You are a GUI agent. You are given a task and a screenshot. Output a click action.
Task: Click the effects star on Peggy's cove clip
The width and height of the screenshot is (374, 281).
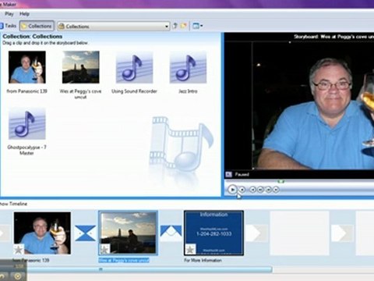104,249
